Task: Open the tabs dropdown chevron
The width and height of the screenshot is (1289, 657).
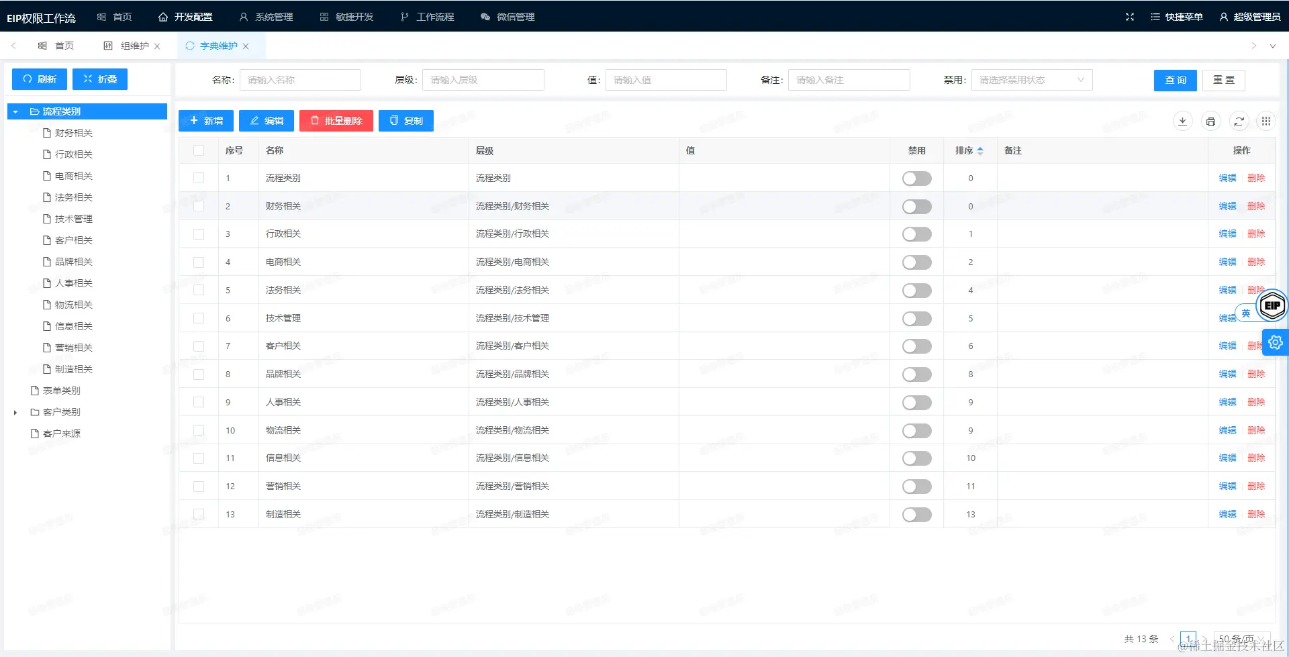Action: click(1272, 46)
